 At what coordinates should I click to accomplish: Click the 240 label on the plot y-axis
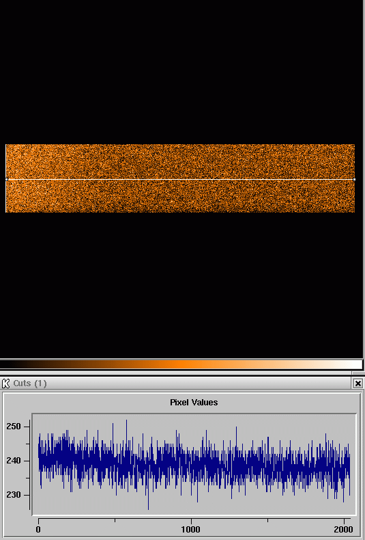[14, 461]
